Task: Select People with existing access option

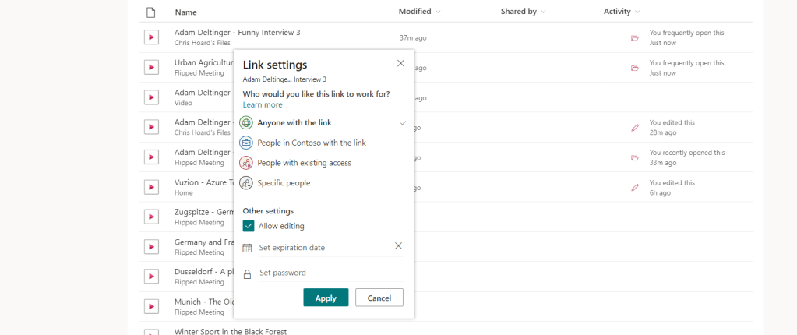Action: pos(304,163)
